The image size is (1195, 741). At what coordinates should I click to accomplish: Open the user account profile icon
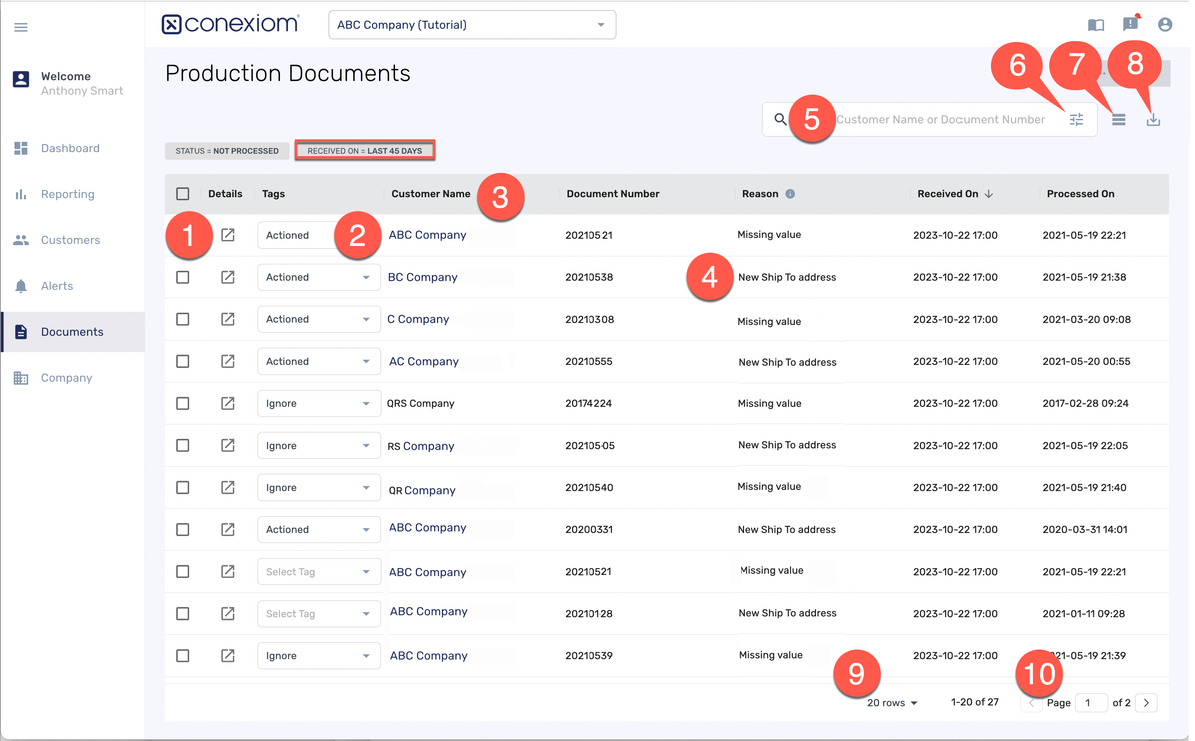1165,24
